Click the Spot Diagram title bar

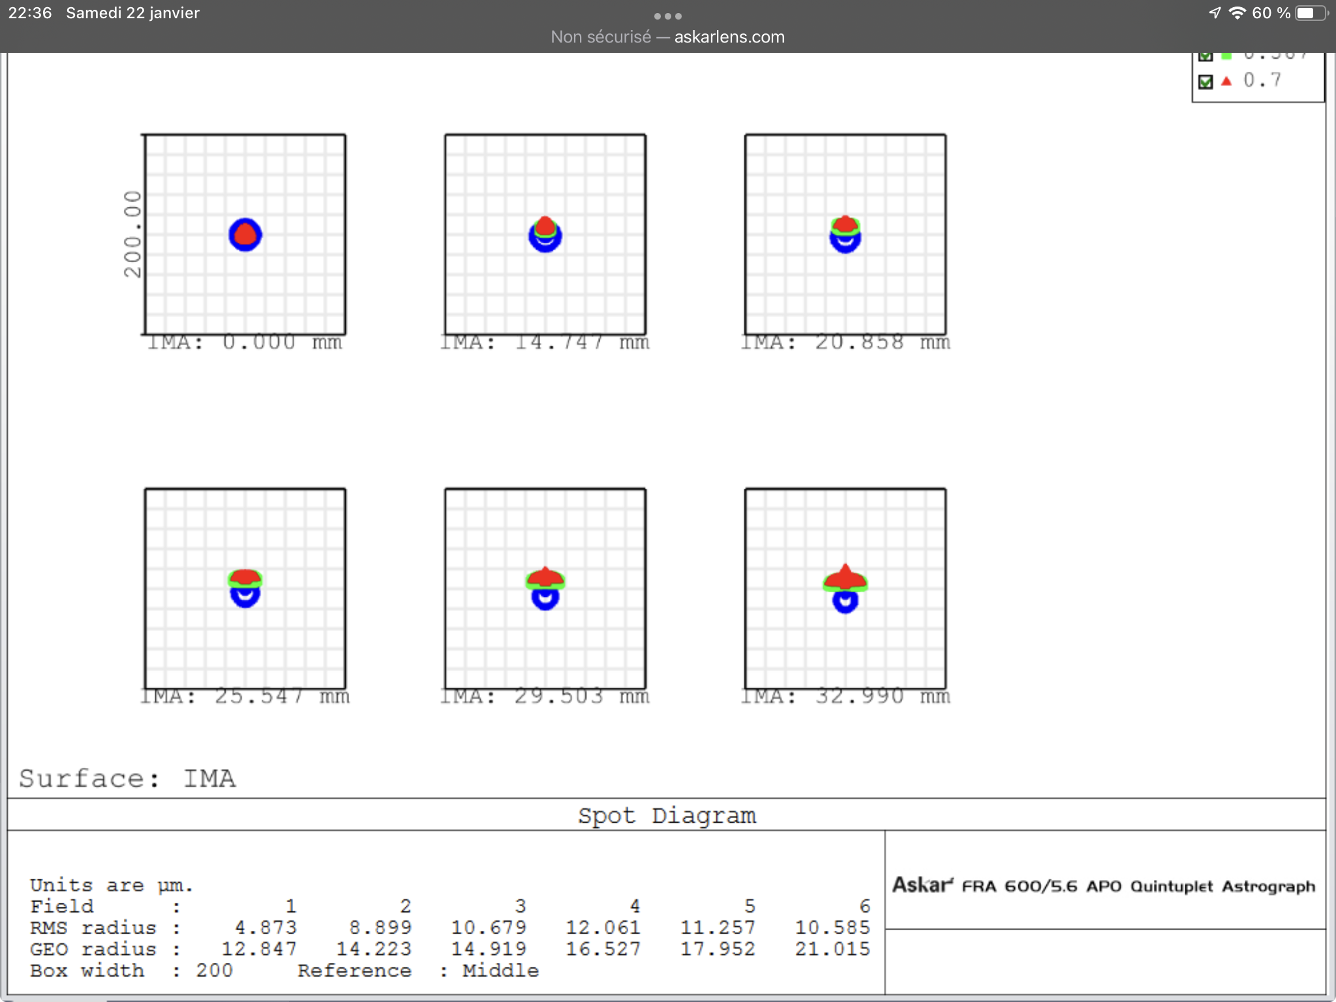[667, 815]
